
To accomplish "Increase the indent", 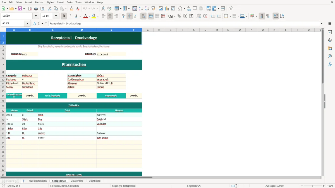I will [213, 16].
